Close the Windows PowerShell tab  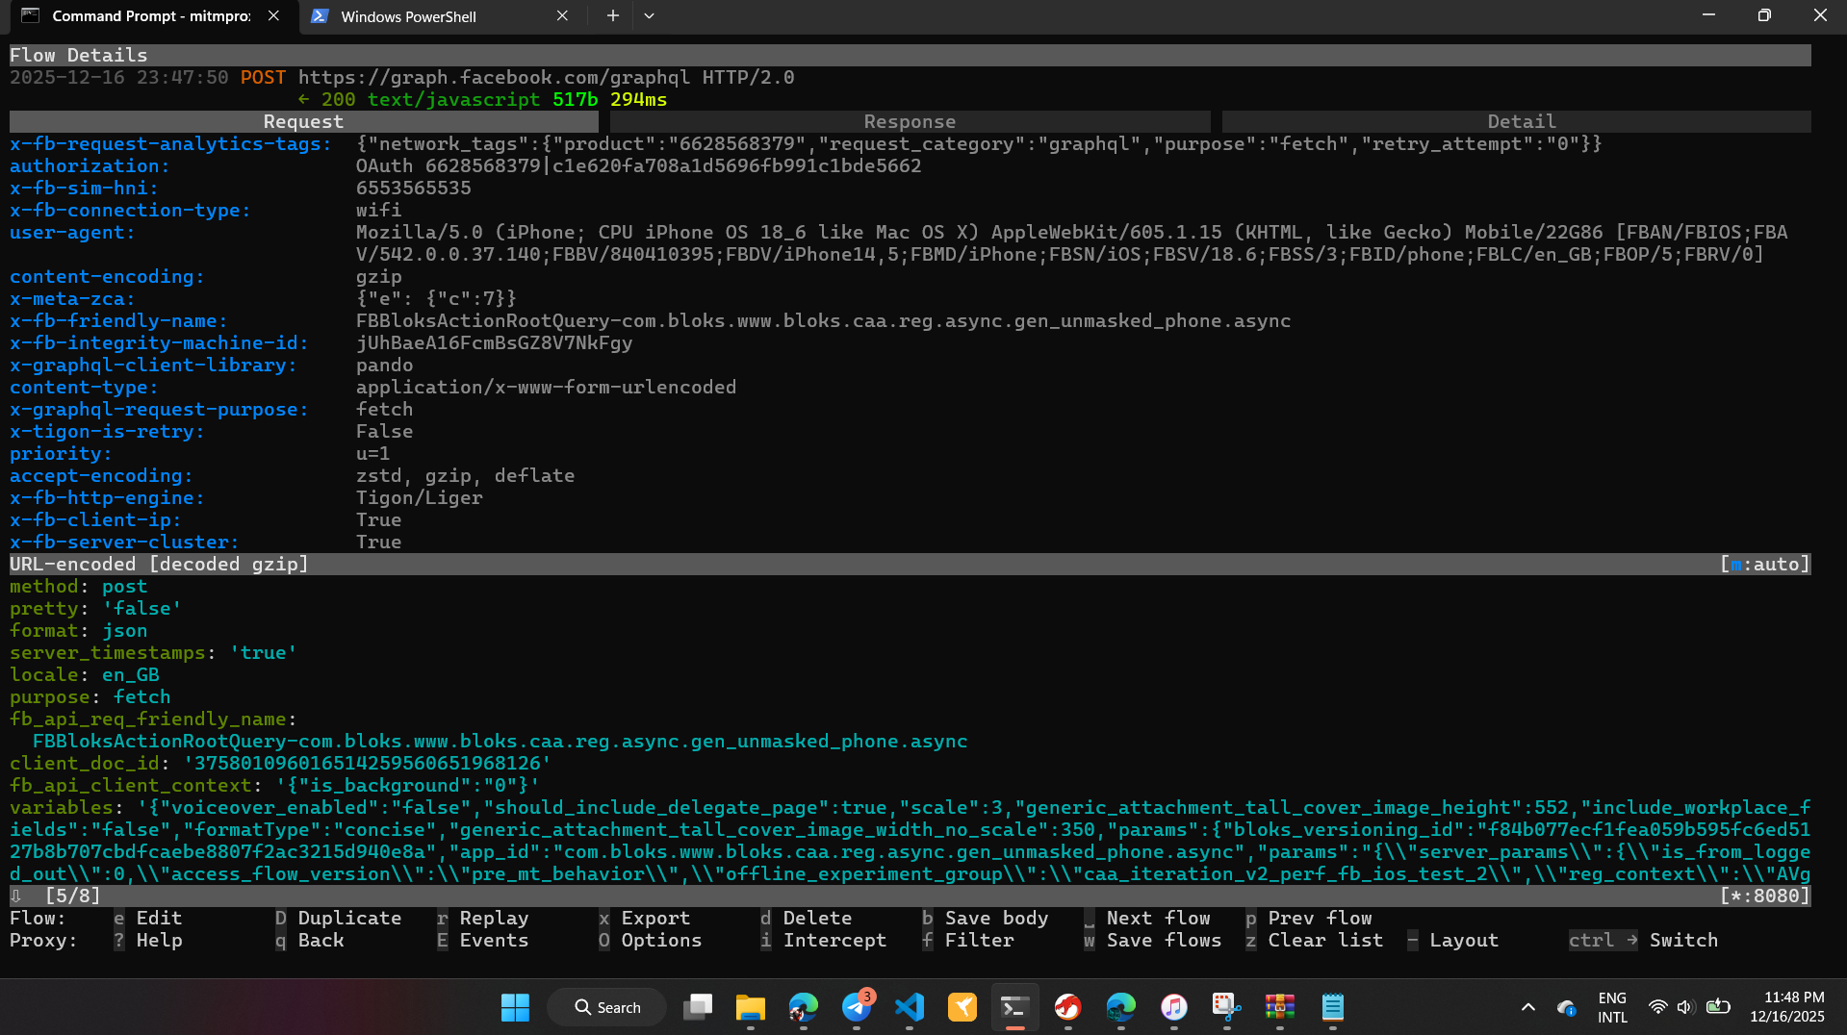(562, 16)
